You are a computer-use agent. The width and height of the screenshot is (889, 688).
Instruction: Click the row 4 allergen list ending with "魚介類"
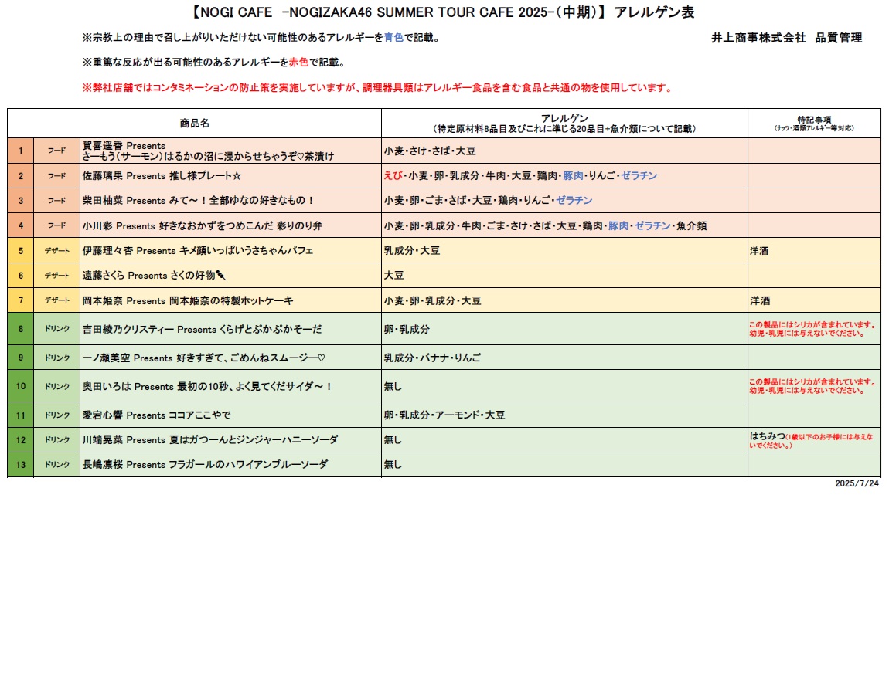coord(564,225)
